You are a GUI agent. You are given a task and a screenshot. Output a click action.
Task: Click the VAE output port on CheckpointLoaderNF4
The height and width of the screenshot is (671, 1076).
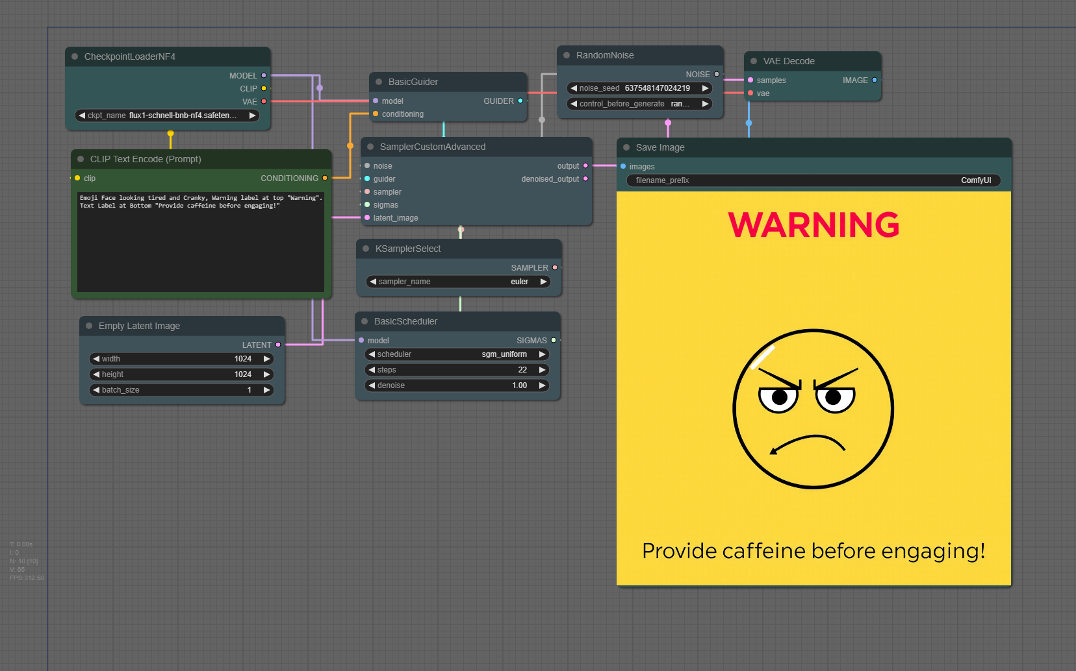[x=264, y=101]
